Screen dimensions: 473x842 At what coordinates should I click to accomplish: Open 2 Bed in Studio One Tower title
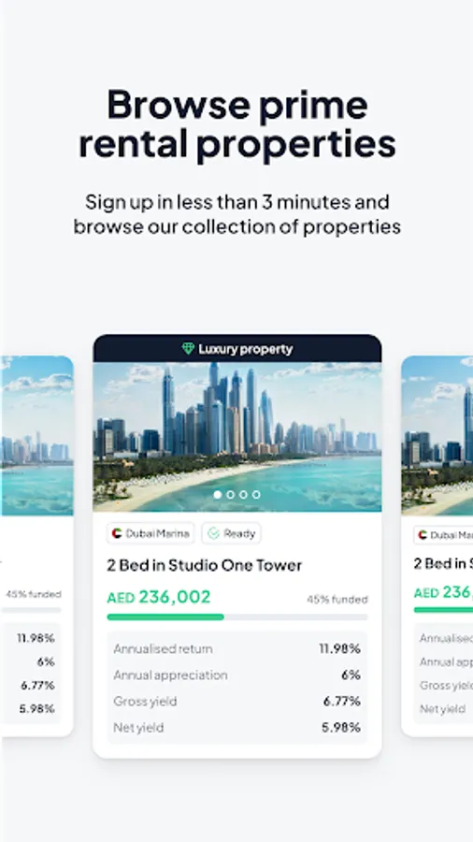[x=205, y=565]
